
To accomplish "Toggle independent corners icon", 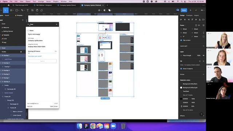I will coord(204,36).
